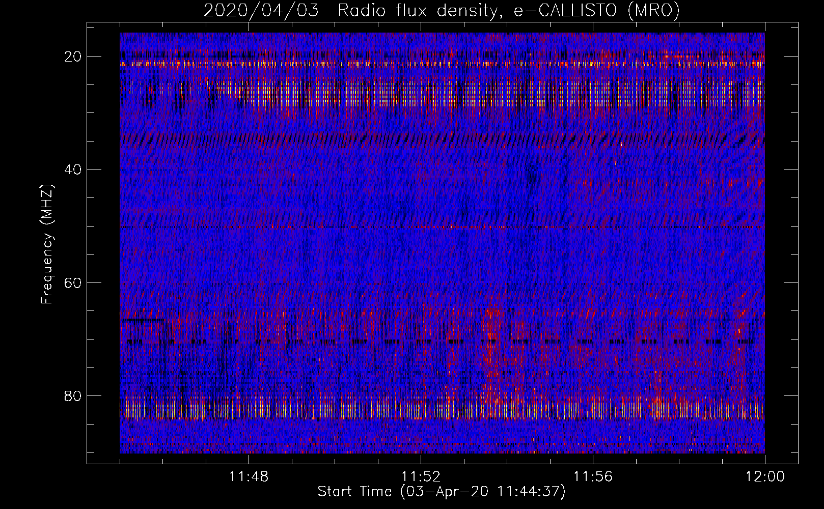Click the 'Frequency (MHZ)' axis label
824x509 pixels.
coord(47,245)
